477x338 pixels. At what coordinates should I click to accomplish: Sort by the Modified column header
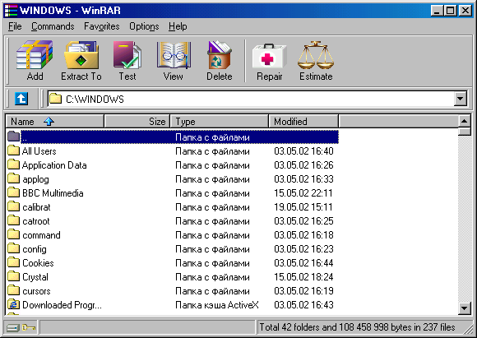303,122
